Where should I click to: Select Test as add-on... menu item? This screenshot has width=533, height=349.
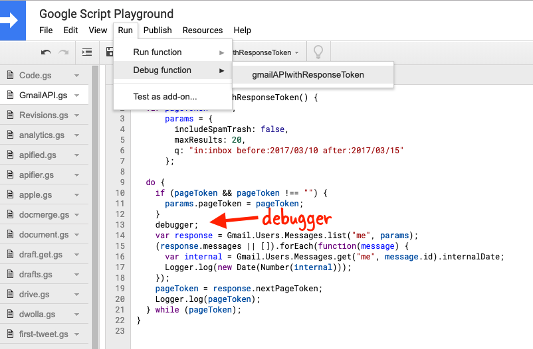[165, 97]
